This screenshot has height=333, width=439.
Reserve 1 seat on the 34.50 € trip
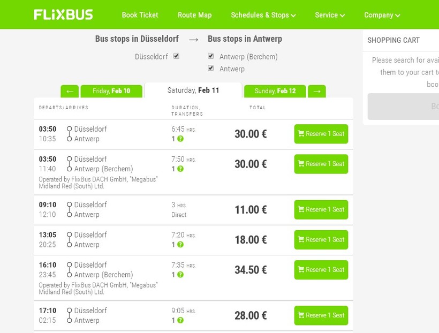pyautogui.click(x=321, y=270)
